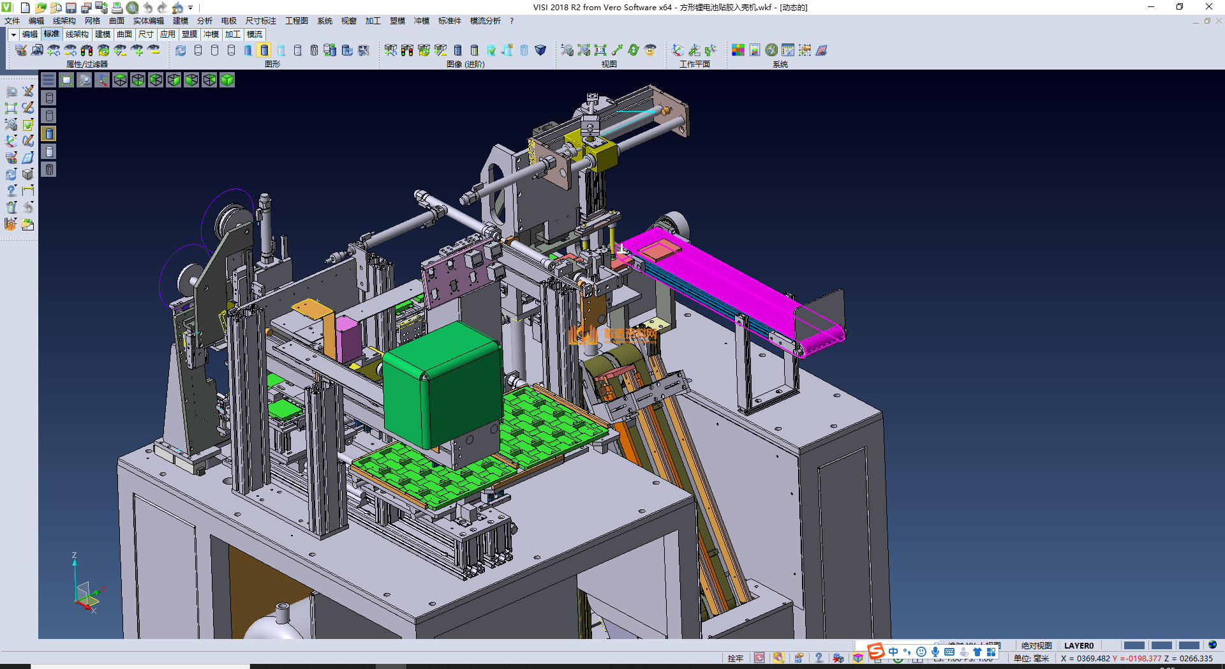Viewport: 1225px width, 669px height.
Task: Click the 绝对视图 status bar button
Action: pos(1036,645)
